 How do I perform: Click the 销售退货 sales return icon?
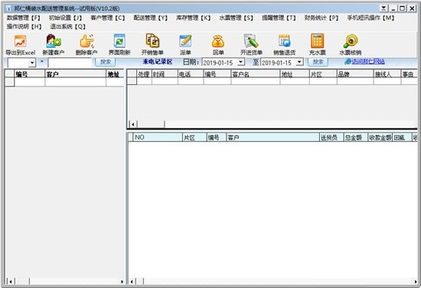284,41
